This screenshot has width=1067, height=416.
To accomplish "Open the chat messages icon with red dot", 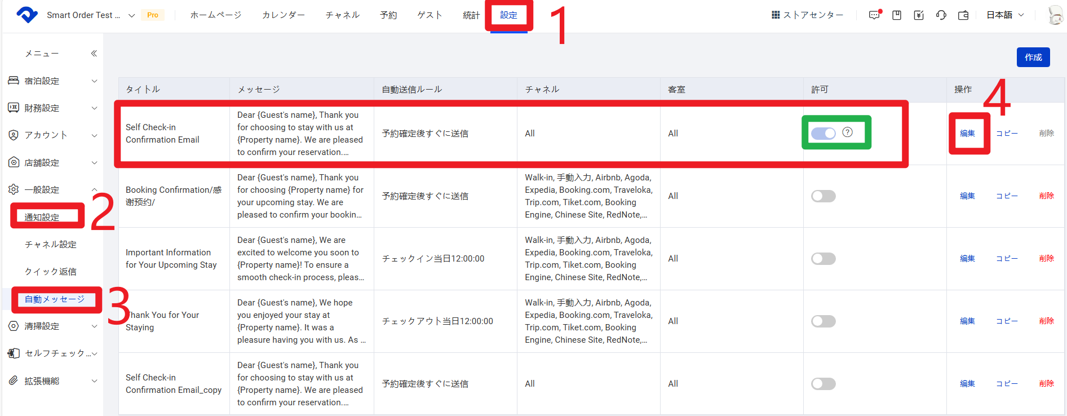I will (x=874, y=15).
